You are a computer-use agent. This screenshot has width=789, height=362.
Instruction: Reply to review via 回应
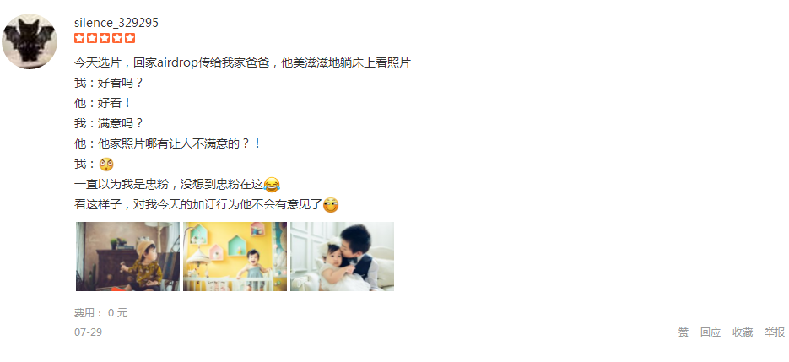point(711,332)
